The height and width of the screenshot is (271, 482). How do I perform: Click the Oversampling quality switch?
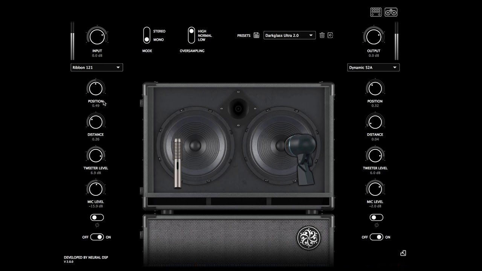pyautogui.click(x=192, y=35)
